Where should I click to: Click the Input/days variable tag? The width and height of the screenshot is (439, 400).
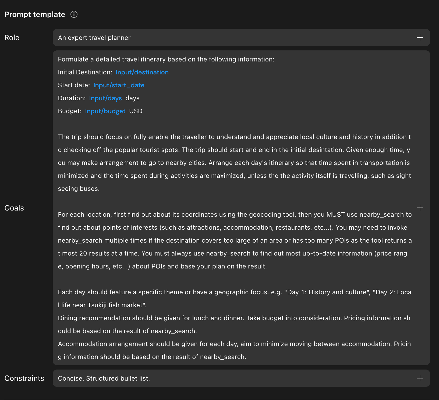(x=105, y=98)
